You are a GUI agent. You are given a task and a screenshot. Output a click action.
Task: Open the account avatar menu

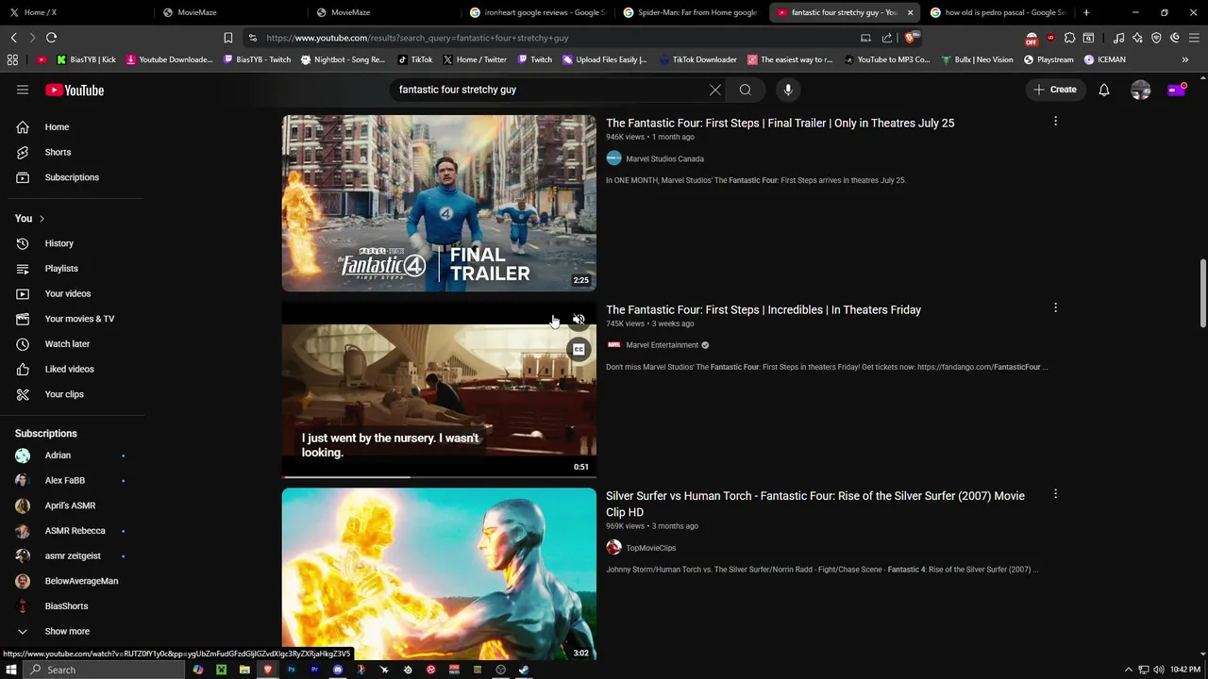coord(1141,90)
